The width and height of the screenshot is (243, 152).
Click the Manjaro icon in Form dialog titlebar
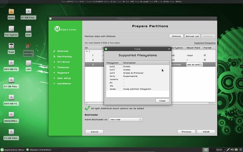(x=106, y=49)
